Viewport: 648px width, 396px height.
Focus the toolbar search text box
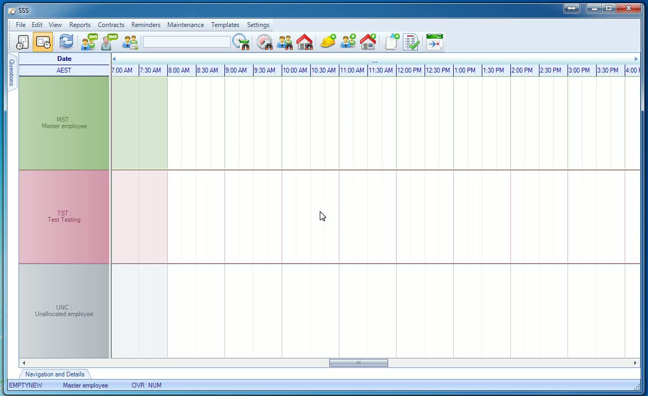187,42
